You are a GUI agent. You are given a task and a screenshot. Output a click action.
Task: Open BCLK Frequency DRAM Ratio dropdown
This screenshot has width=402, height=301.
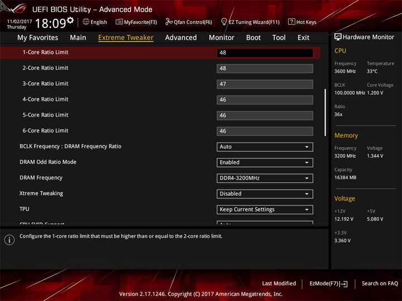pyautogui.click(x=265, y=147)
